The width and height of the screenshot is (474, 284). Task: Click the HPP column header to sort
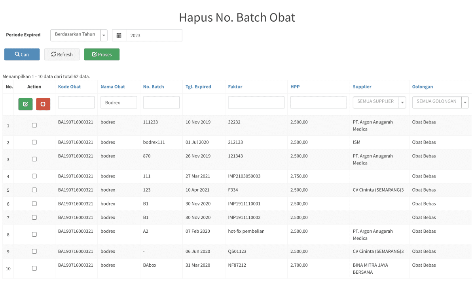click(x=295, y=87)
